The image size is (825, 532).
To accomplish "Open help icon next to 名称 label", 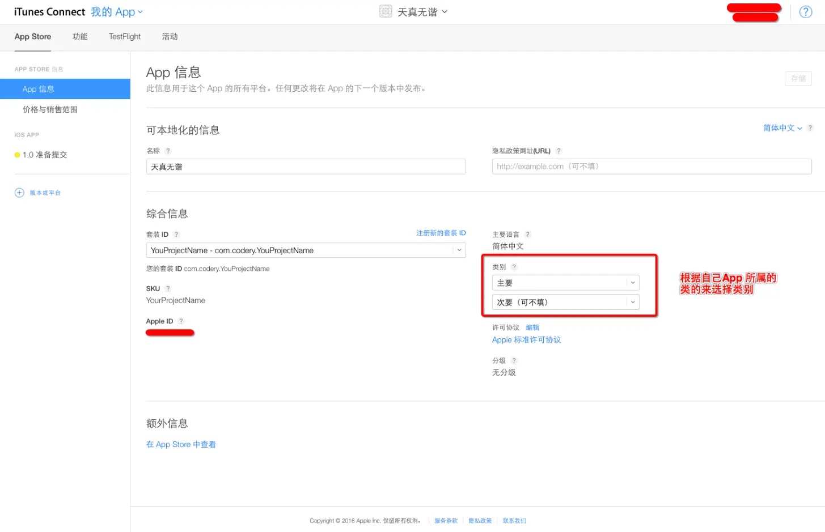I will (168, 151).
